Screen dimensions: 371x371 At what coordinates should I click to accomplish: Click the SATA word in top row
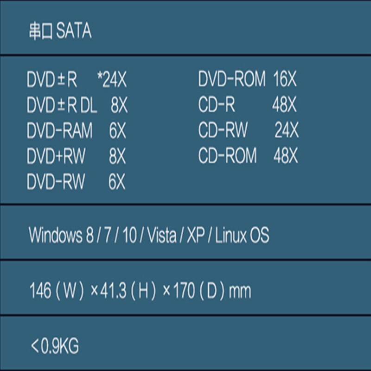pyautogui.click(x=74, y=31)
